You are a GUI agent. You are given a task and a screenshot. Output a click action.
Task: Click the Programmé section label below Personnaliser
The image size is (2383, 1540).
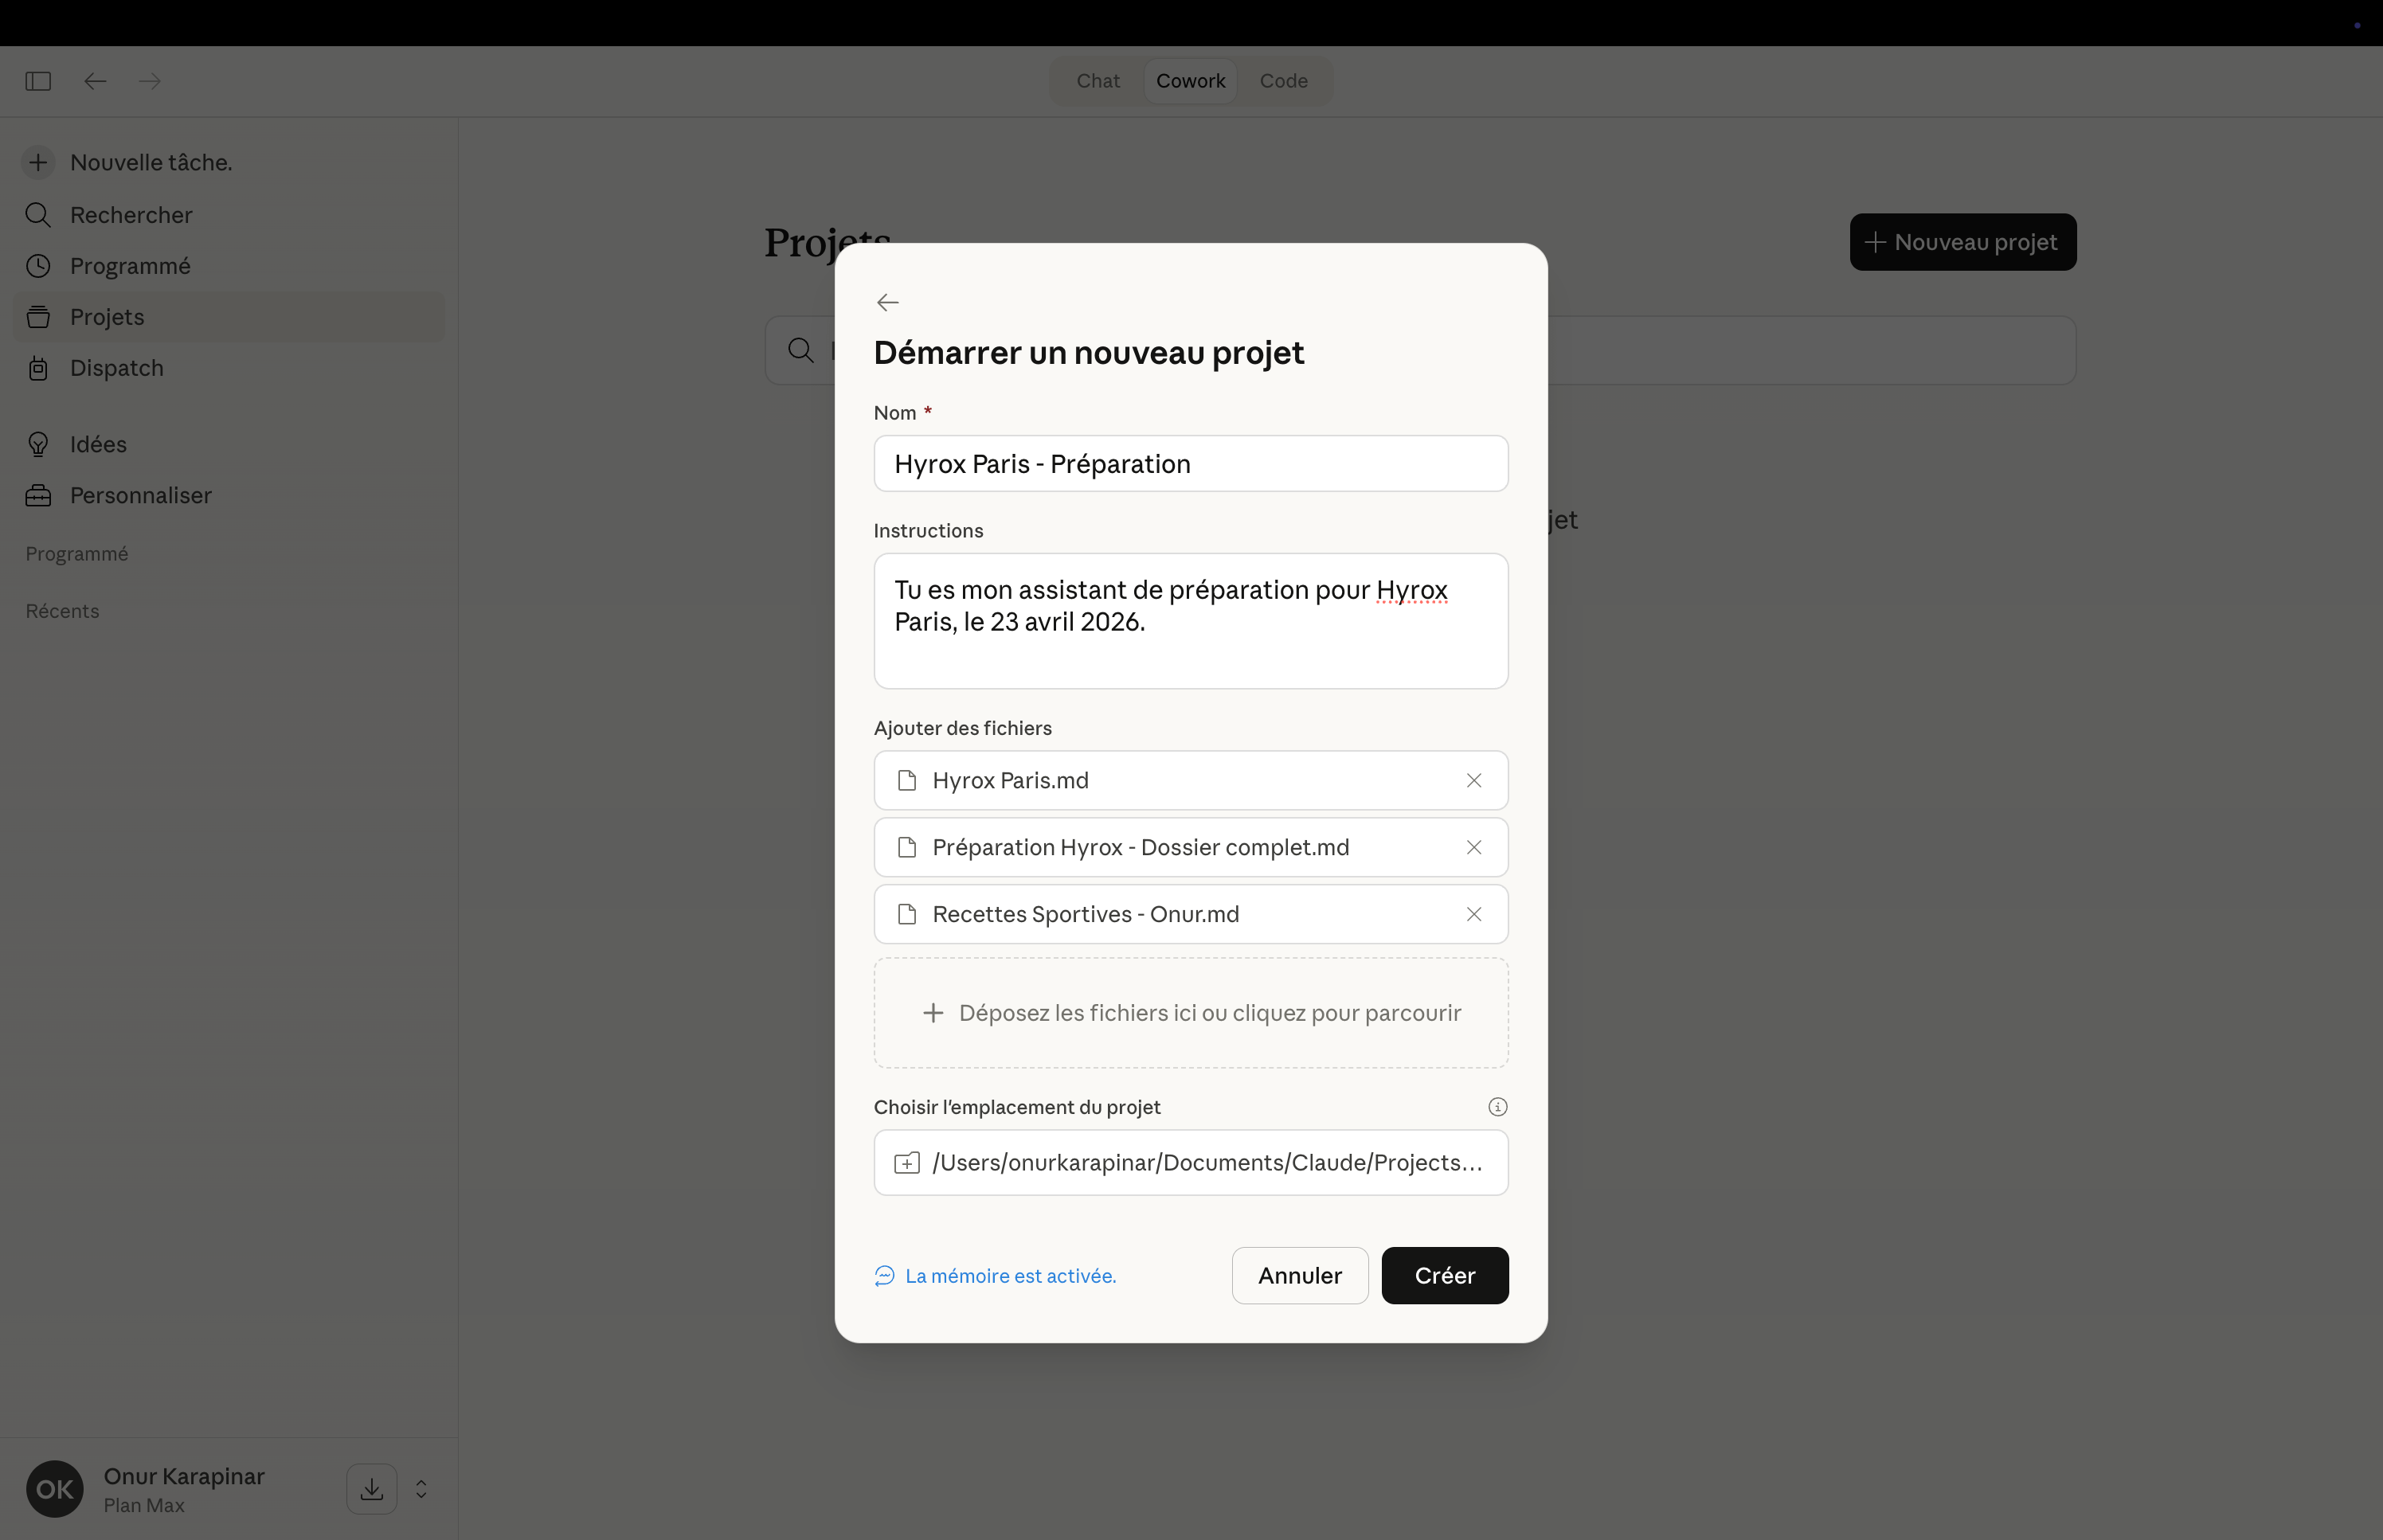77,554
